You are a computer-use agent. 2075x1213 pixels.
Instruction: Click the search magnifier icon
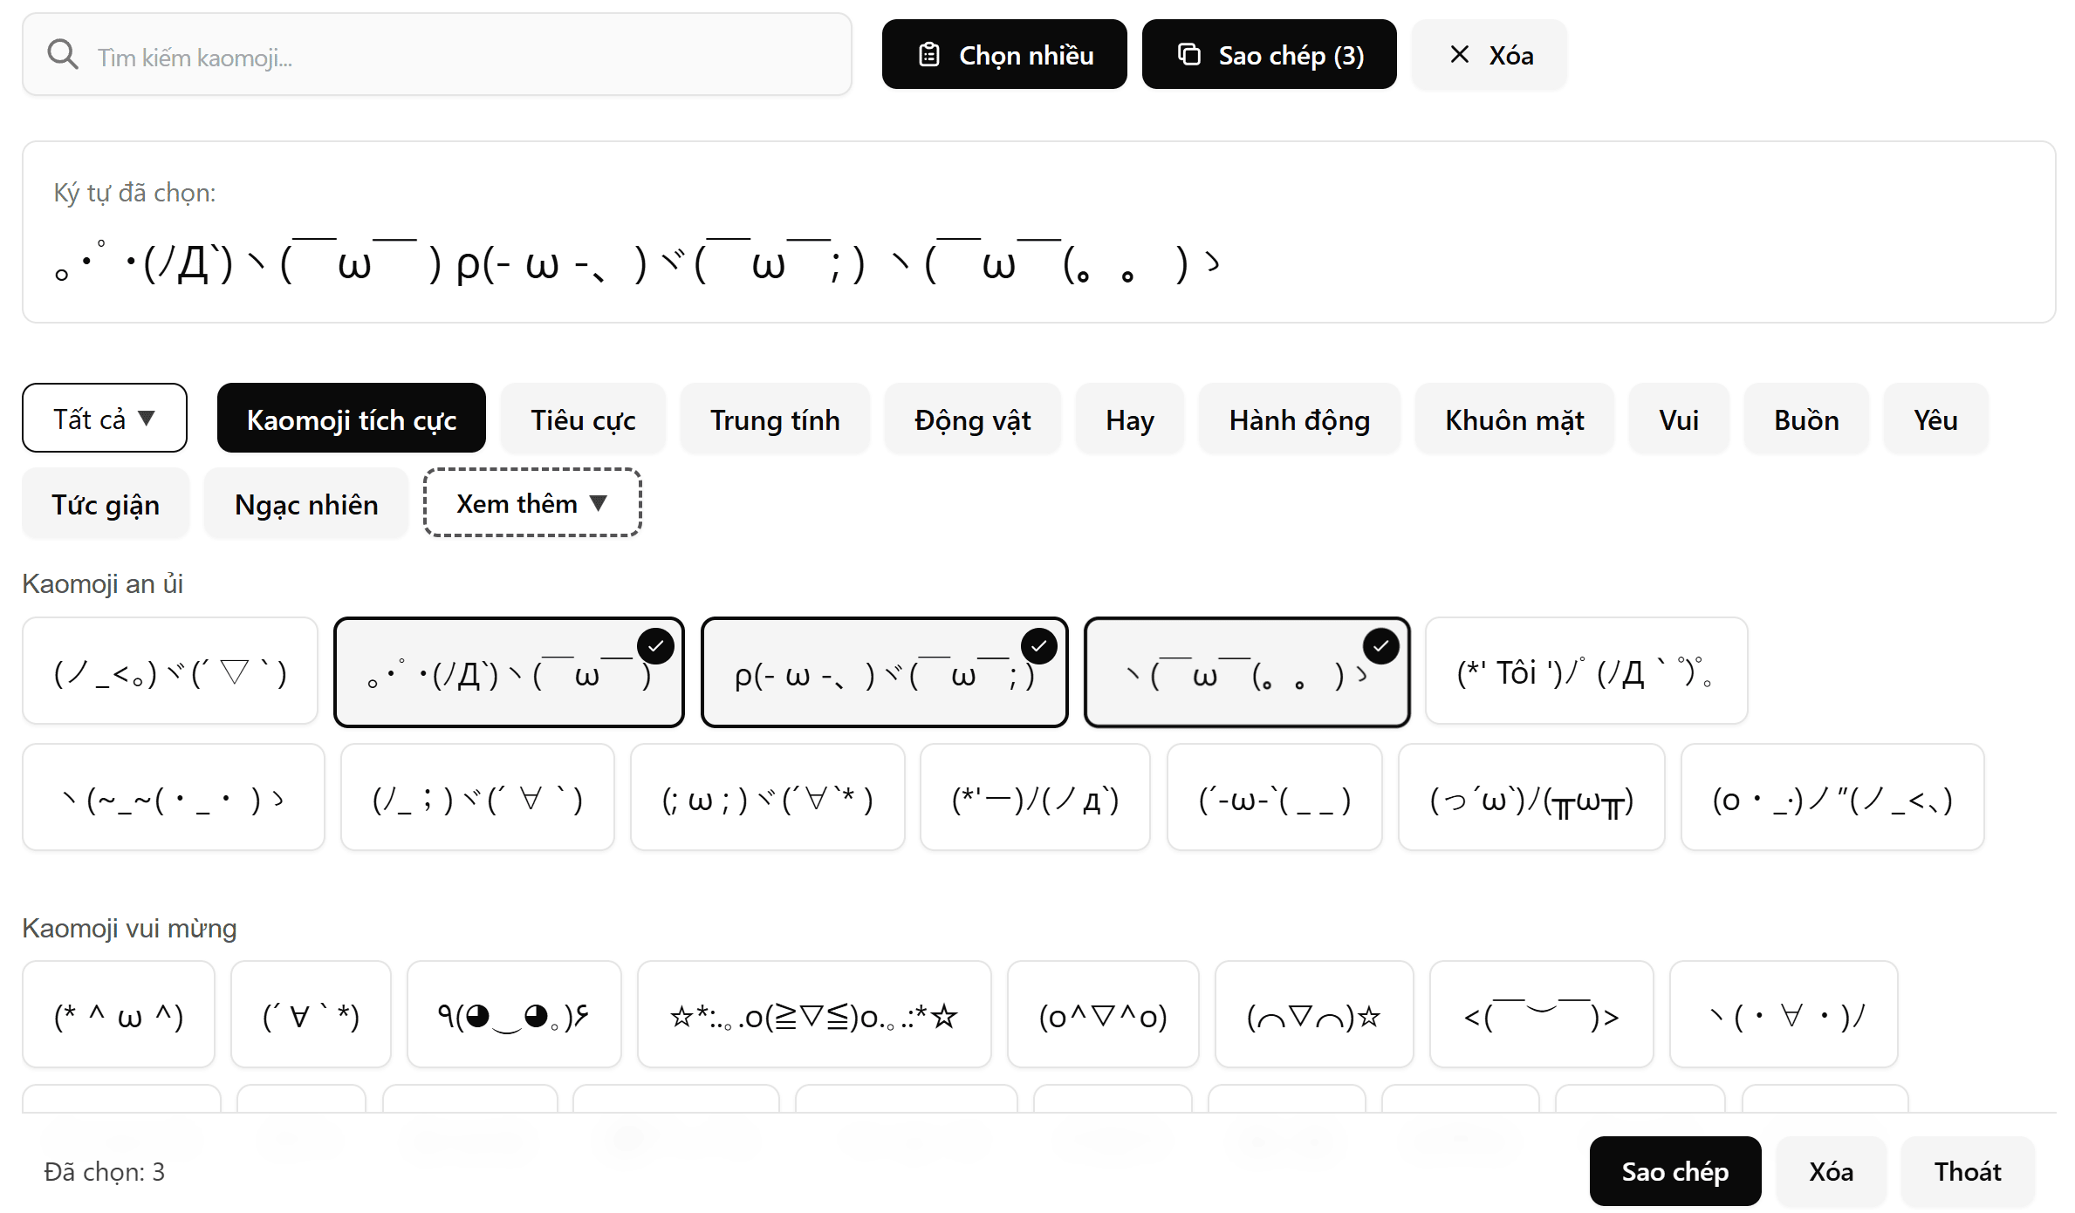tap(63, 55)
